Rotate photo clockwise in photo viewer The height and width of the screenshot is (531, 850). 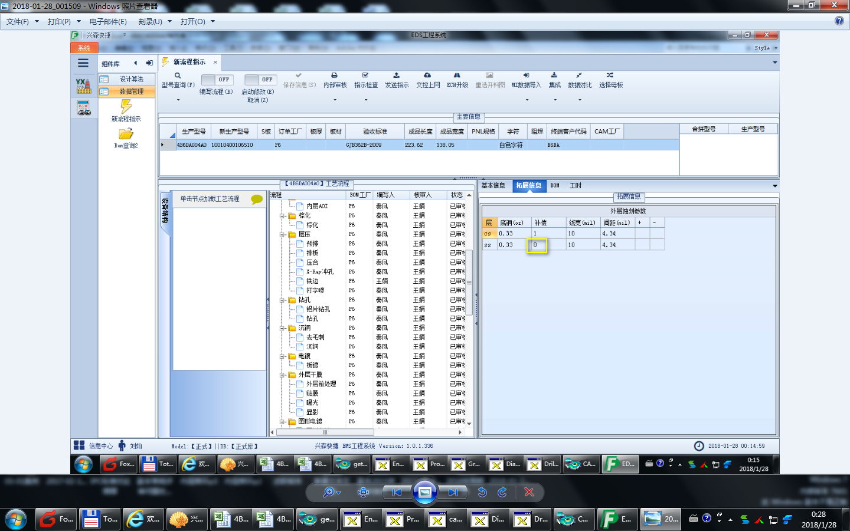point(502,492)
